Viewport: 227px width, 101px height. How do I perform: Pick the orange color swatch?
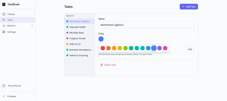(x=108, y=48)
